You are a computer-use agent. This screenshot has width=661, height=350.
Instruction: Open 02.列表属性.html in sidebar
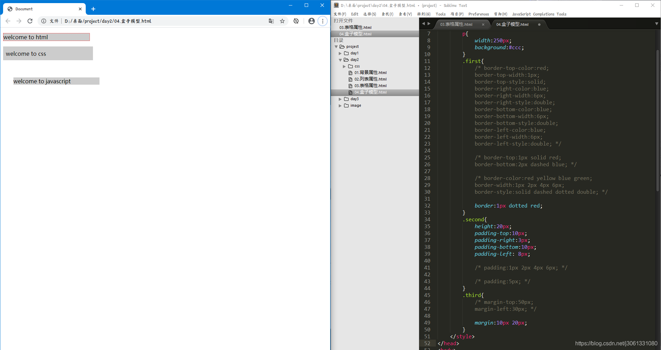pos(370,79)
